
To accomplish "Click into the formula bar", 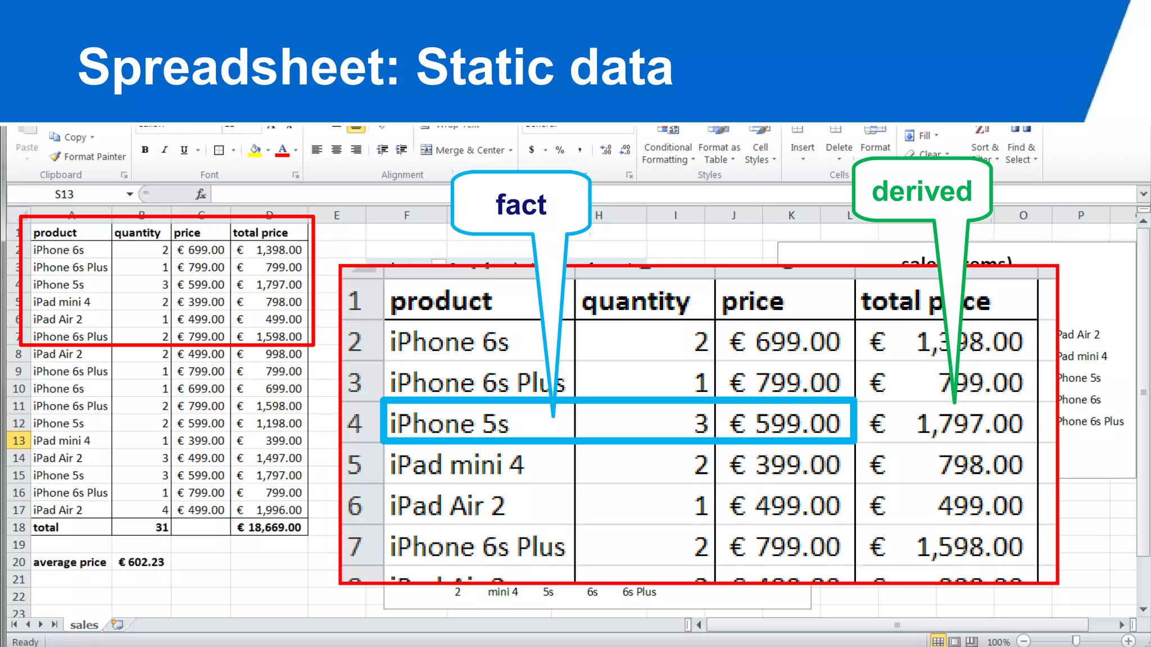I will tap(673, 194).
